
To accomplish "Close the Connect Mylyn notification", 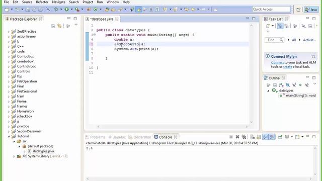I will [313, 56].
